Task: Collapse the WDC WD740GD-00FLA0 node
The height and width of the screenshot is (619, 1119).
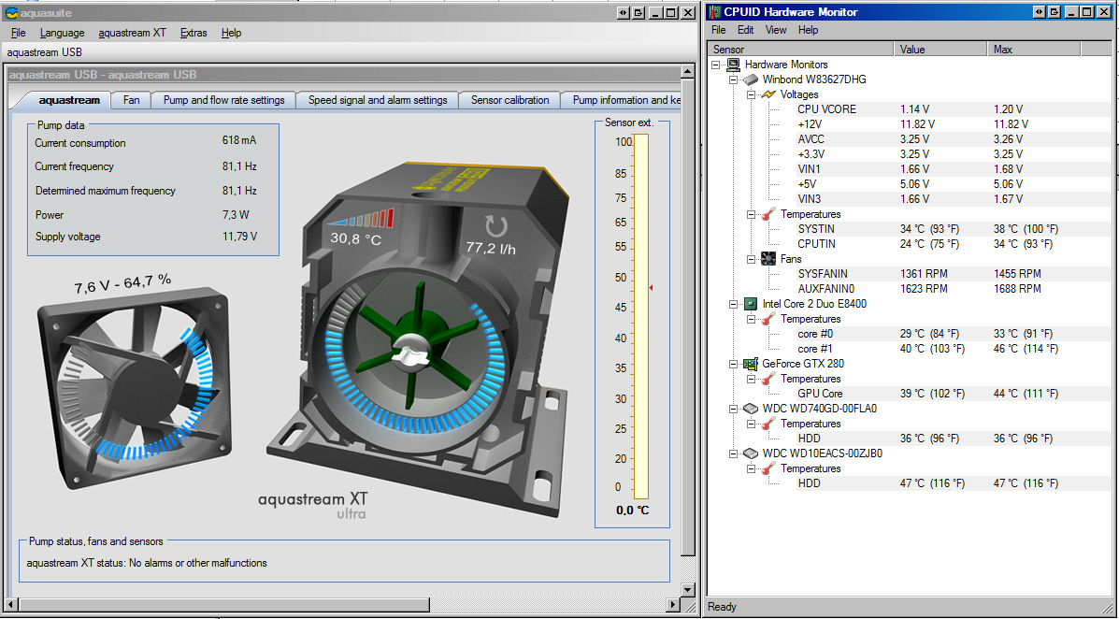Action: [733, 410]
